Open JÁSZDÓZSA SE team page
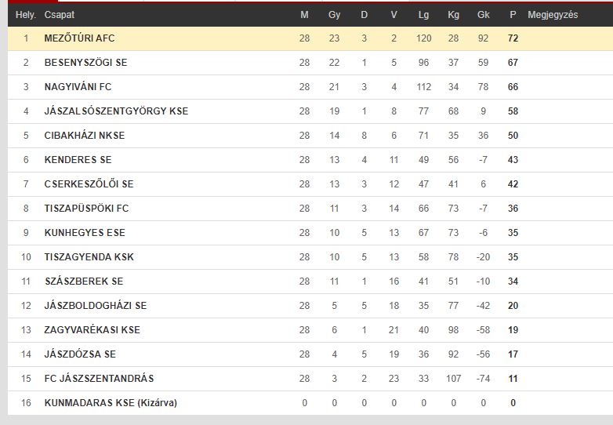The width and height of the screenshot is (613, 425). [x=80, y=354]
